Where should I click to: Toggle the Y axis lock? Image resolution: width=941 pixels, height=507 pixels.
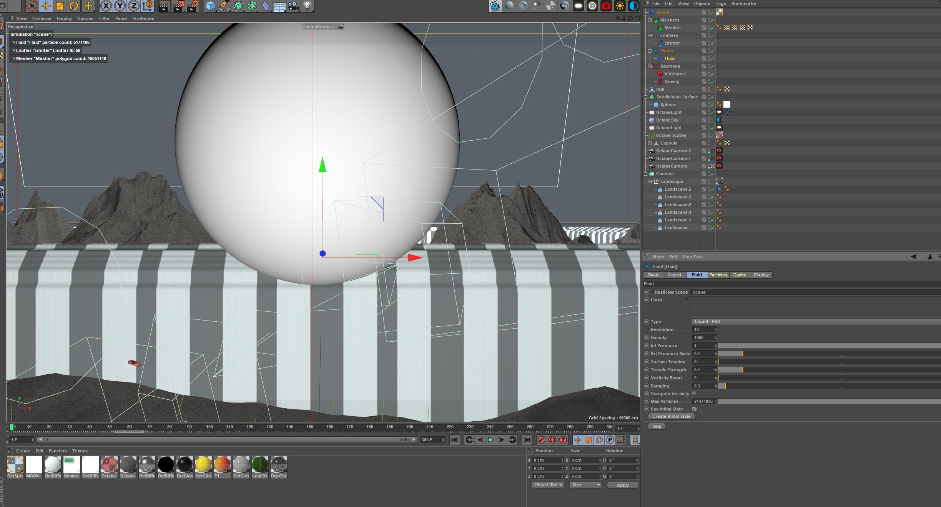pos(120,6)
